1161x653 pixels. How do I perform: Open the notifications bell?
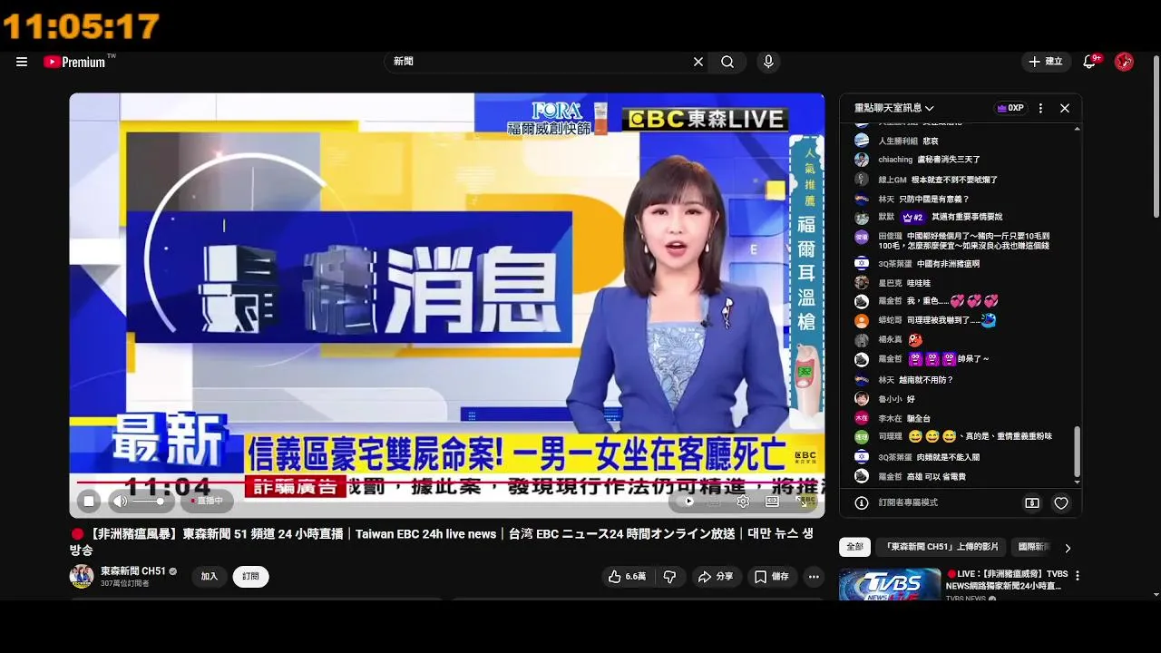point(1090,62)
